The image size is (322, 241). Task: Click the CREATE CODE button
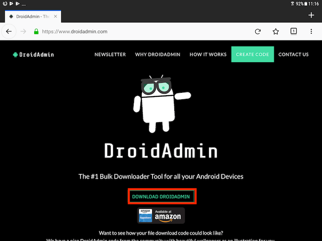tap(252, 54)
